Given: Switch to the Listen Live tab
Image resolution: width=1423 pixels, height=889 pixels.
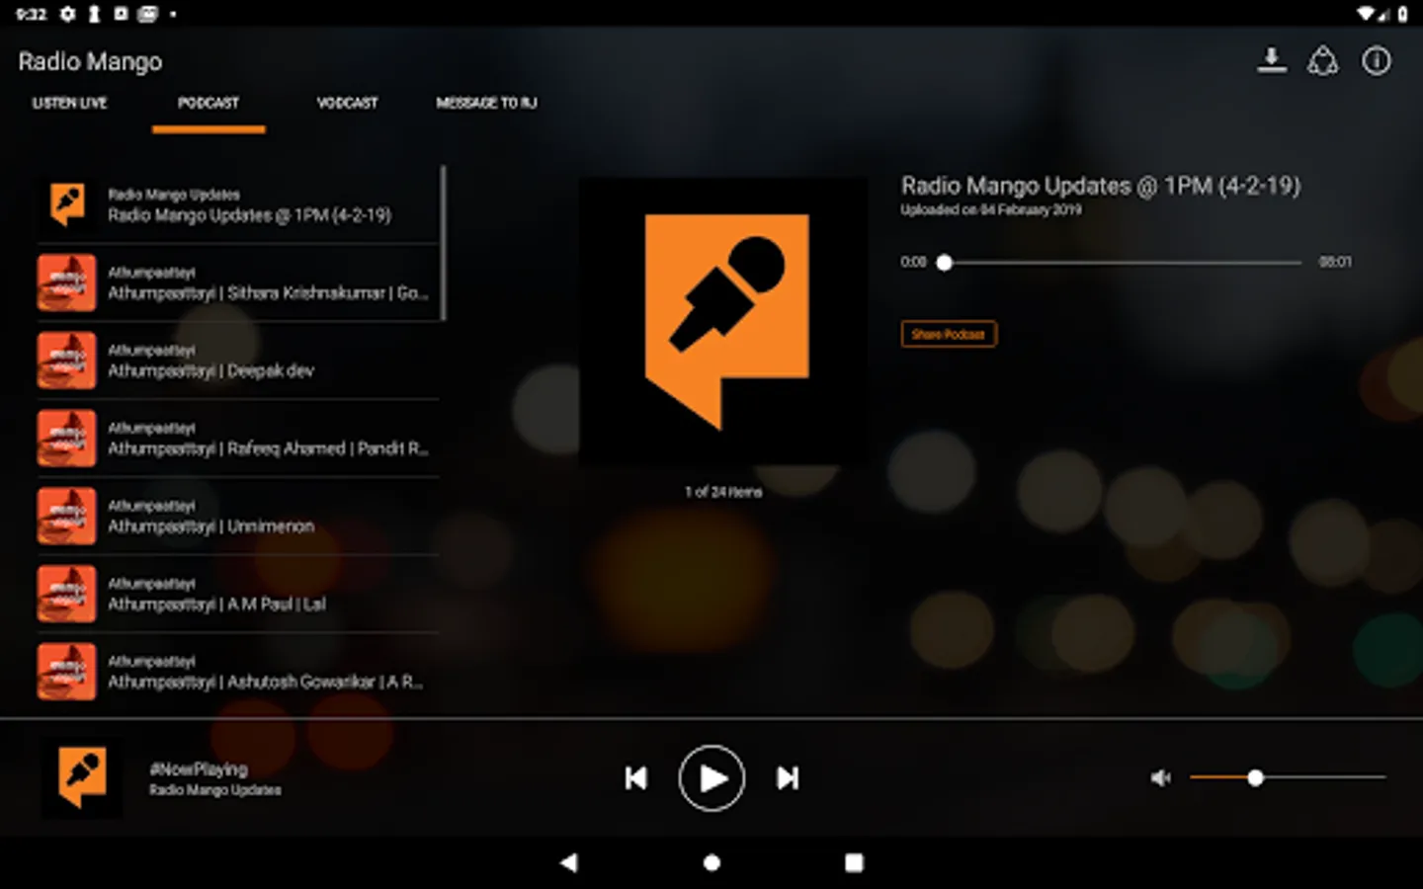Looking at the screenshot, I should tap(69, 103).
